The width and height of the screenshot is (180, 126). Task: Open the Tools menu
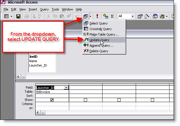[55, 9]
